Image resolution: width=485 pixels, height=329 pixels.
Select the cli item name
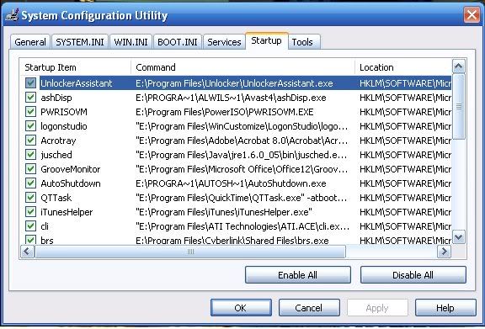pyautogui.click(x=45, y=226)
